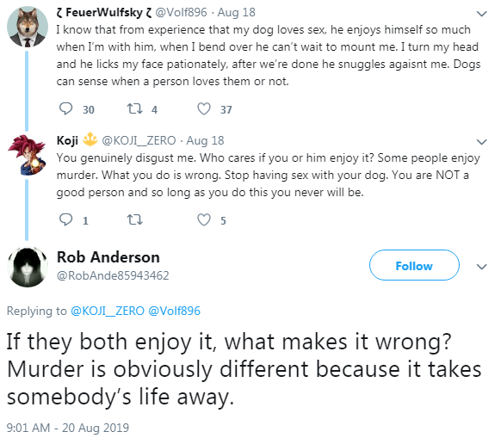Click the FeuerWulfsky display name
Image resolution: width=501 pixels, height=438 pixels.
coord(104,12)
